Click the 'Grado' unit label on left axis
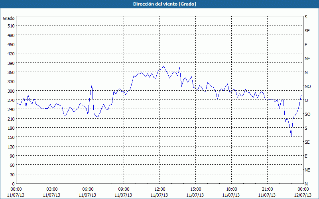 [9, 18]
